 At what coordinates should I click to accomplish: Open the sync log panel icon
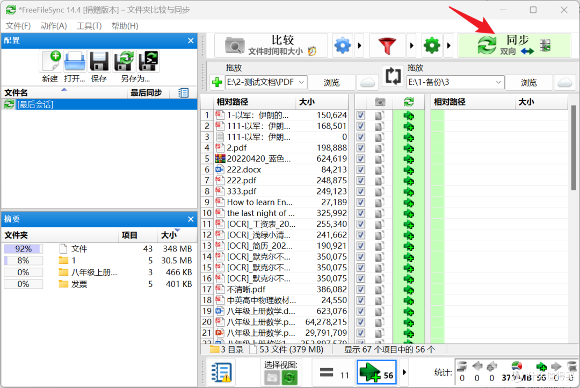[x=221, y=372]
